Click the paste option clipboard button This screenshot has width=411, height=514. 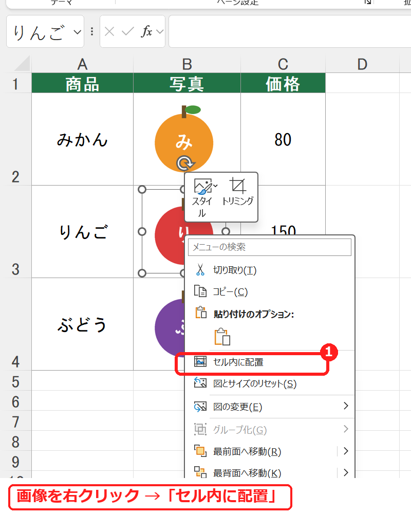pos(222,337)
